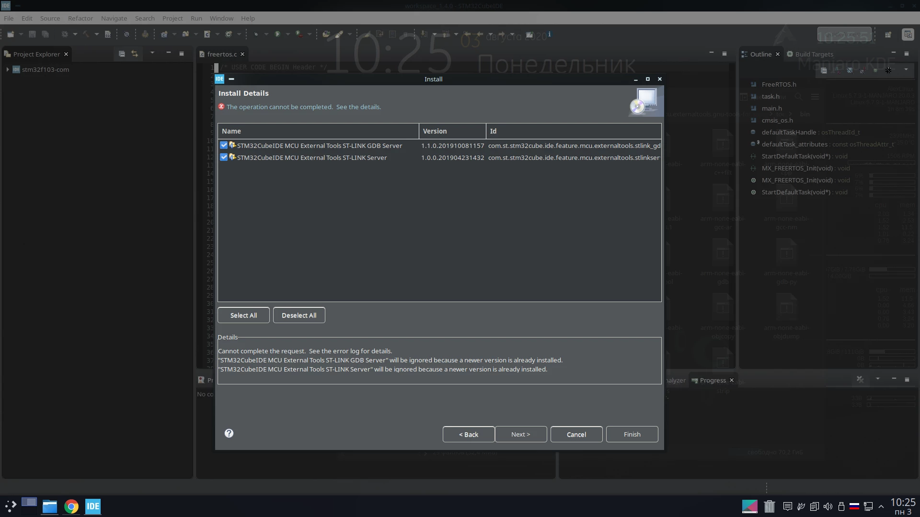This screenshot has width=920, height=517.
Task: Click Collapse All in Project Explorer
Action: 122,54
